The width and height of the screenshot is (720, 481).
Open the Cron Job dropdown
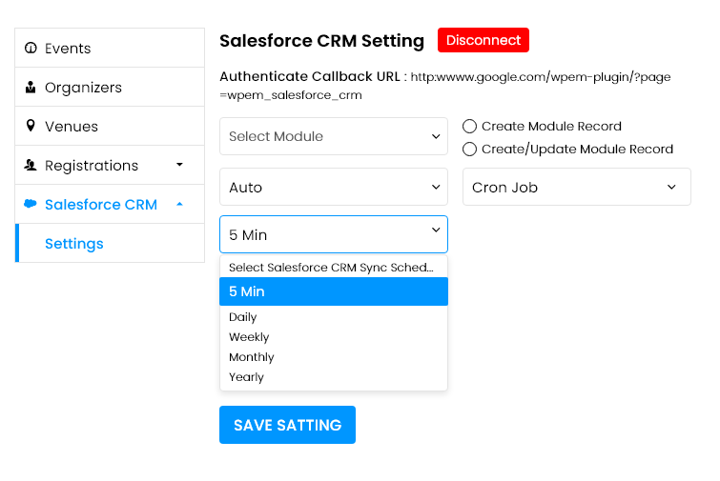click(576, 187)
